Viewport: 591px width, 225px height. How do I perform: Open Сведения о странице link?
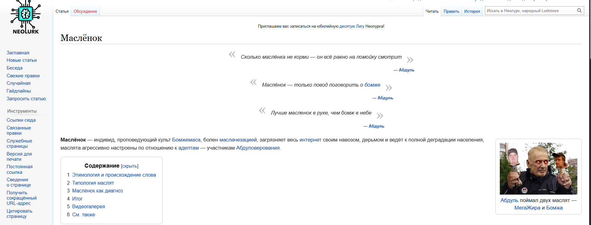19,182
